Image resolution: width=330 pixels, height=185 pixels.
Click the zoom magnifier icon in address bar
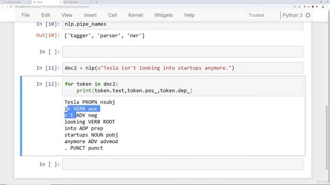[295, 7]
